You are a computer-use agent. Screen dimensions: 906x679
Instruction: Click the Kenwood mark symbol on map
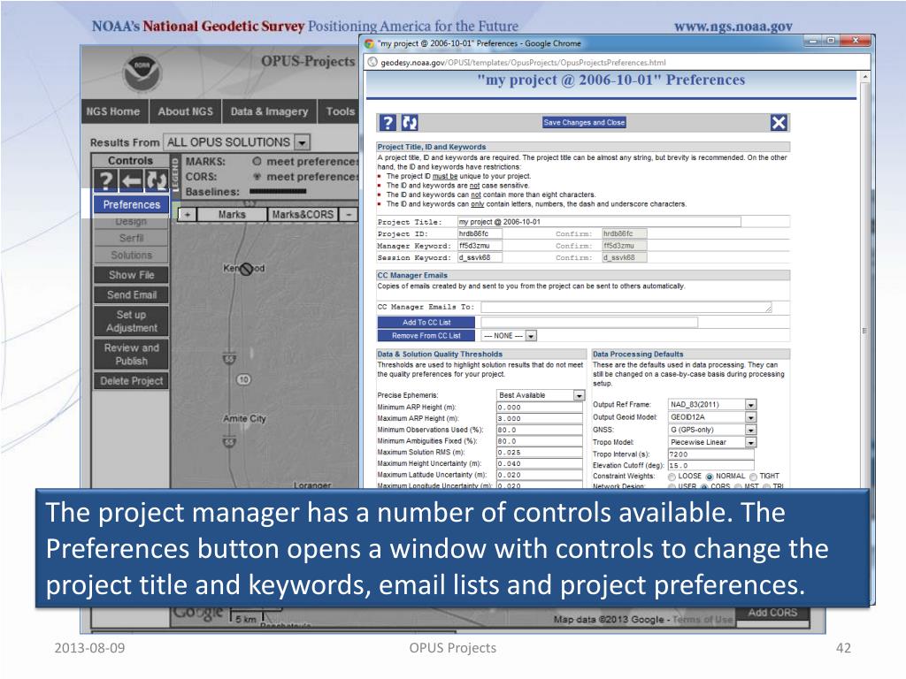246,269
